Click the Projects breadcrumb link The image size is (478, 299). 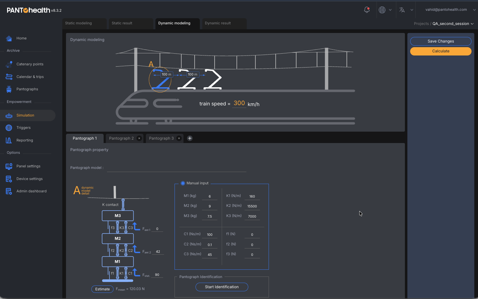click(x=421, y=24)
